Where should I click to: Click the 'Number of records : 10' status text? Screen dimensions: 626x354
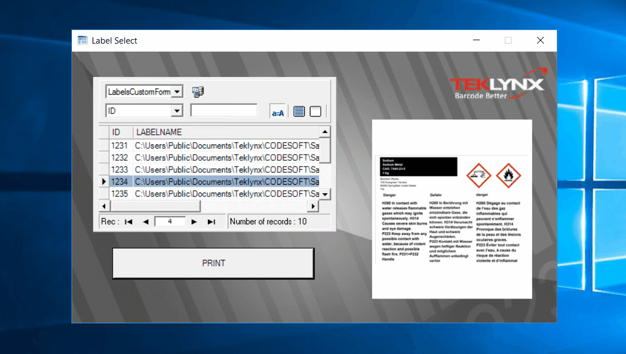click(269, 221)
